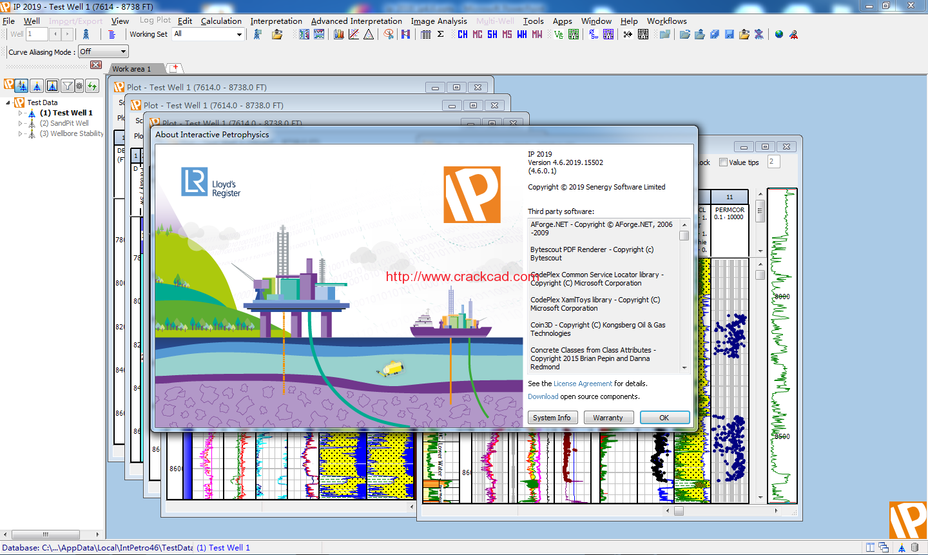Click the MC toolbar icon
Viewport: 928px width, 555px height.
click(478, 34)
